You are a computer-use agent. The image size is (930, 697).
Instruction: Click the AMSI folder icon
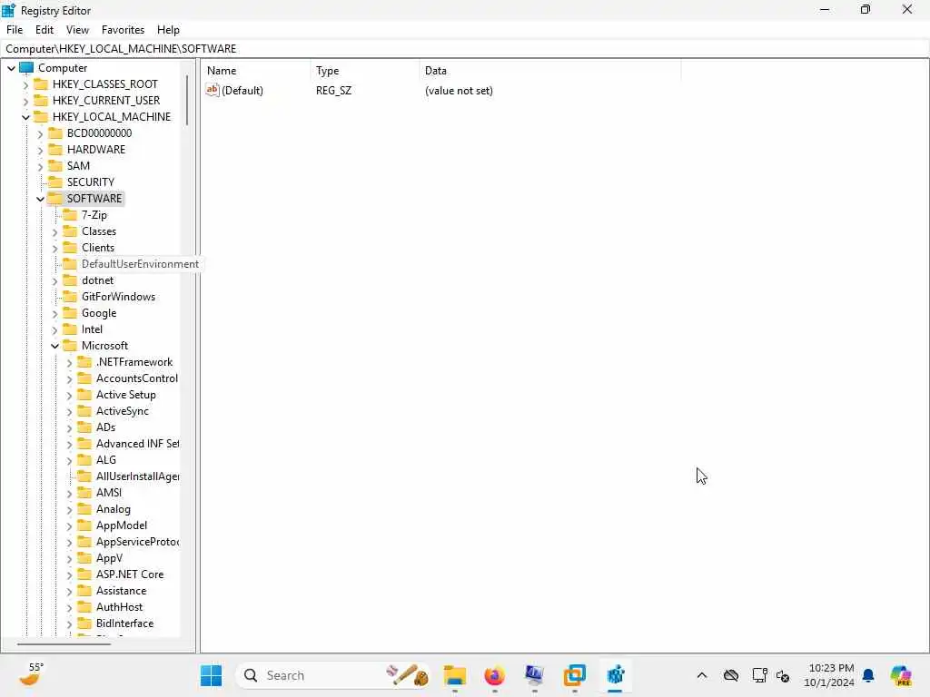coord(84,492)
